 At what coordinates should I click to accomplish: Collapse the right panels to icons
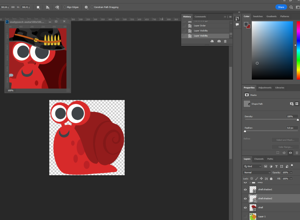tap(239, 12)
